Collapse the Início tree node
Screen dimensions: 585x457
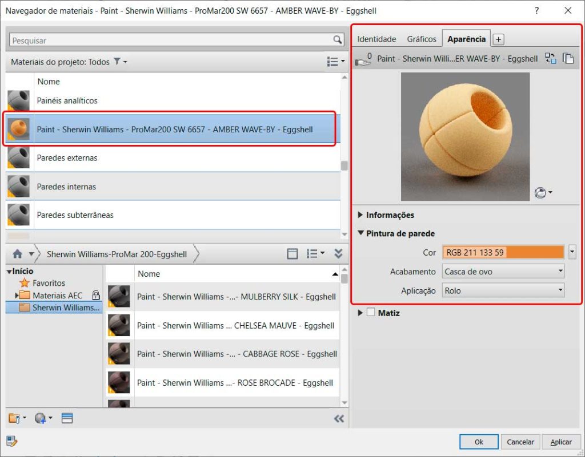(9, 272)
